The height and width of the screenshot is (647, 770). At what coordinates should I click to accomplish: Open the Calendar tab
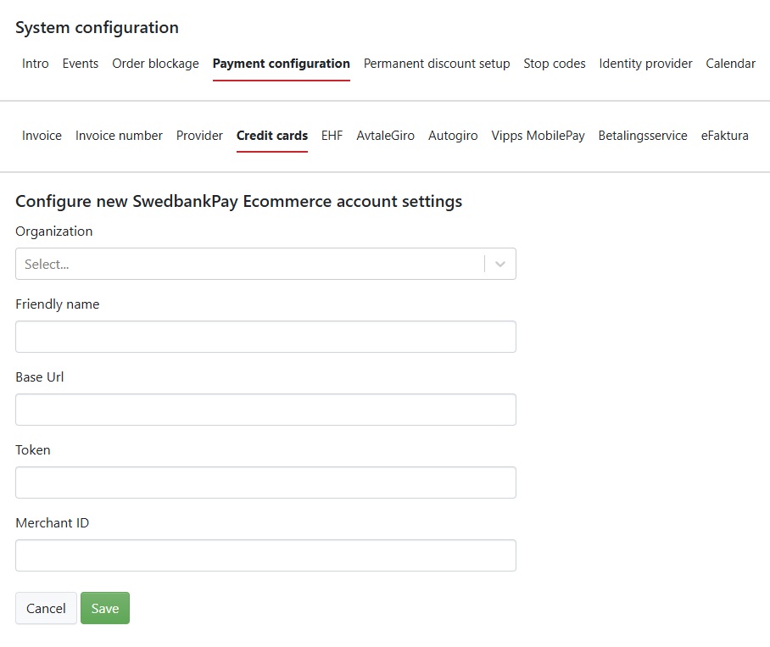coord(730,64)
